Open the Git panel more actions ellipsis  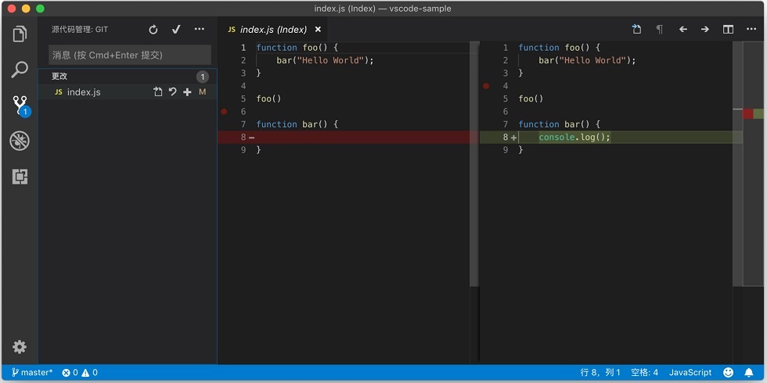pyautogui.click(x=199, y=30)
